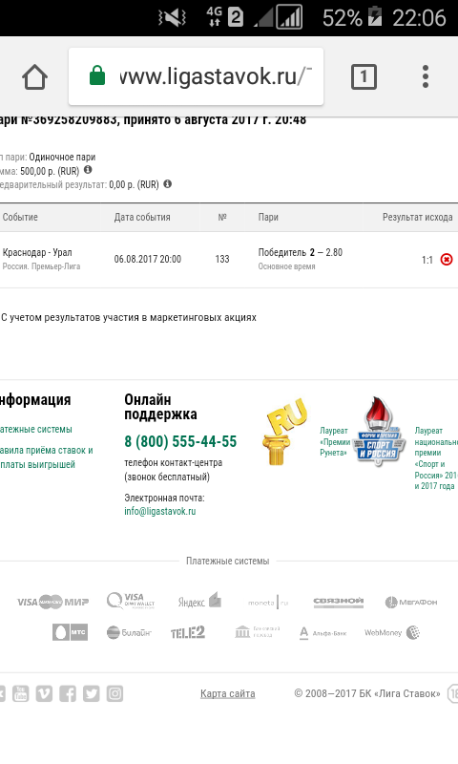Click the bank transfer building logo
Viewport: 458px width, 764px height.
click(x=258, y=632)
